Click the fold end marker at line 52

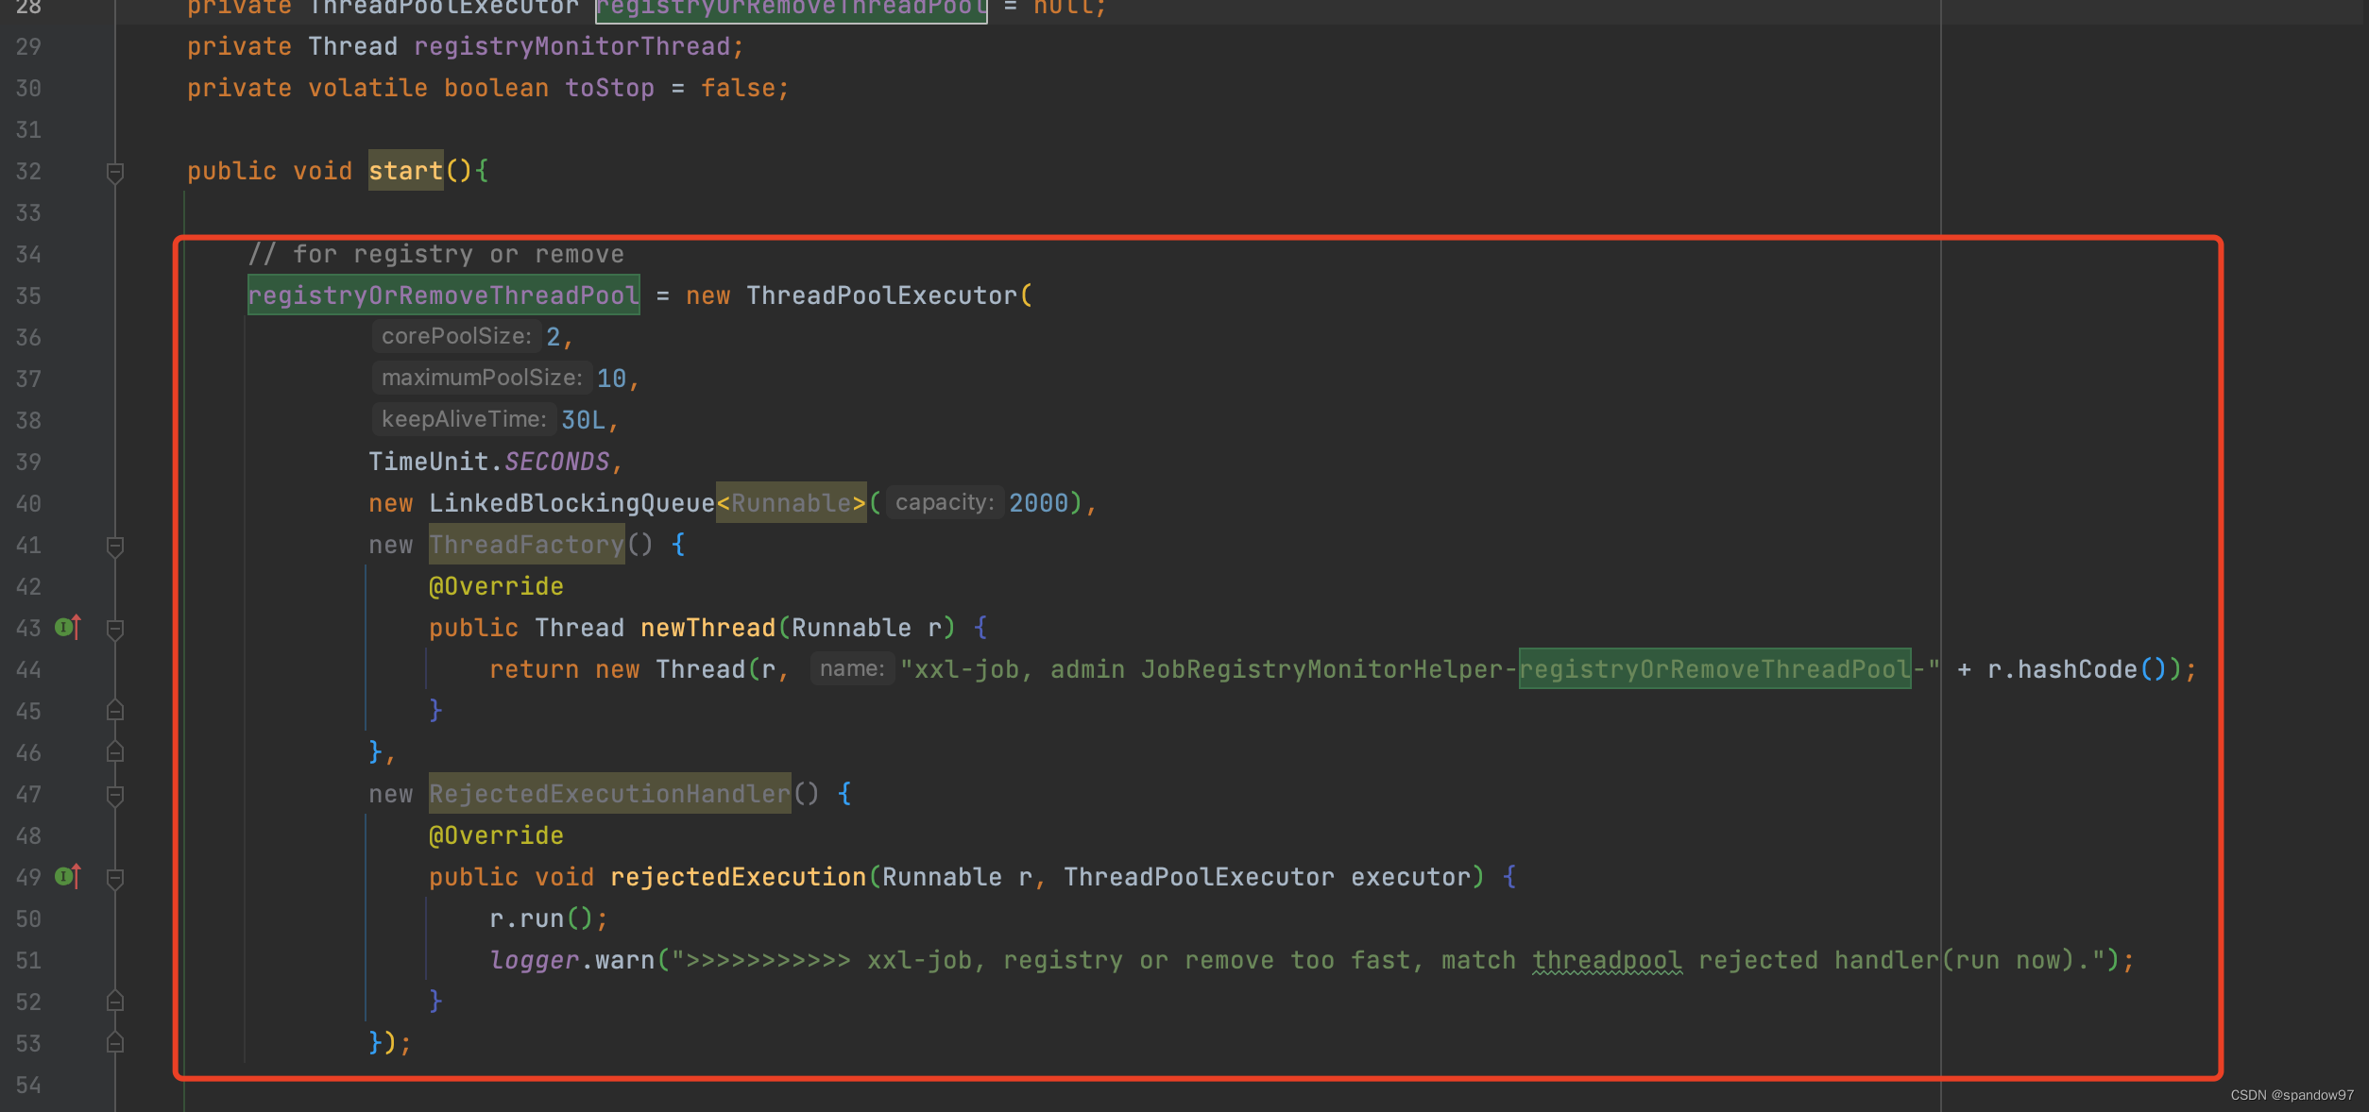tap(115, 1001)
